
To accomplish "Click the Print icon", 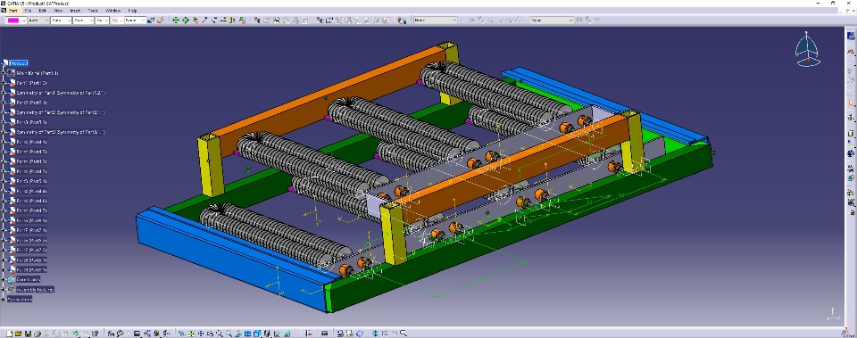I will tap(37, 333).
